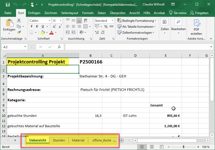Click the merge and center icon
The height and width of the screenshot is (150, 215).
tap(86, 26)
